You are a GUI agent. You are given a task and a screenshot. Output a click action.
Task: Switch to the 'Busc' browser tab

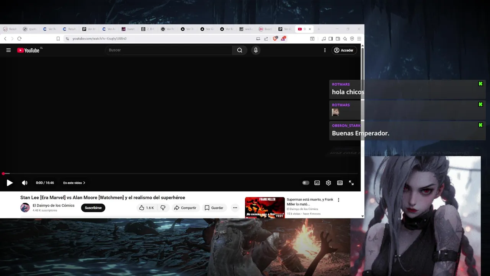click(266, 29)
